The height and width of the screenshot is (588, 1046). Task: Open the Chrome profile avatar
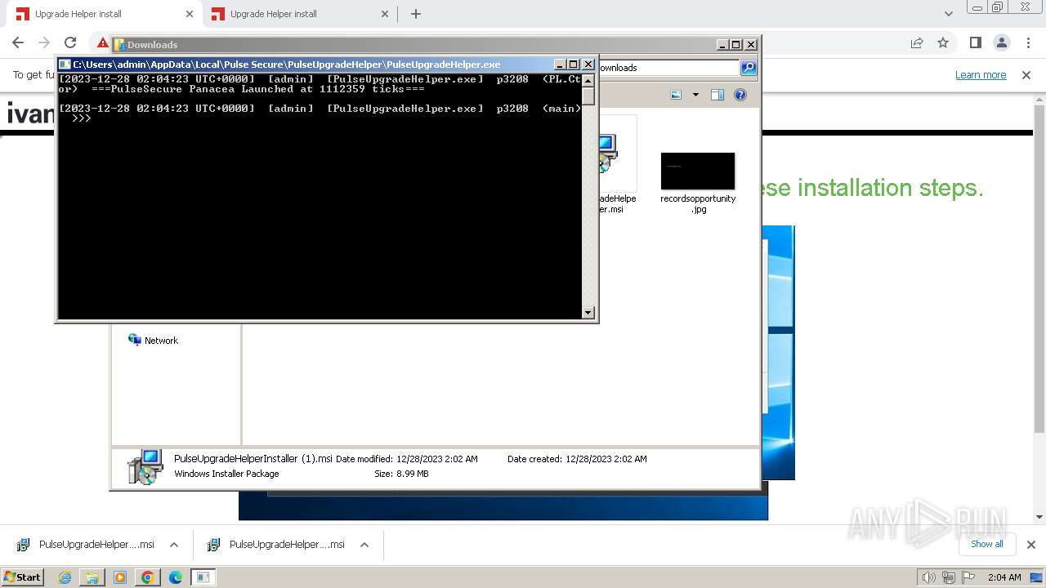click(x=1001, y=42)
